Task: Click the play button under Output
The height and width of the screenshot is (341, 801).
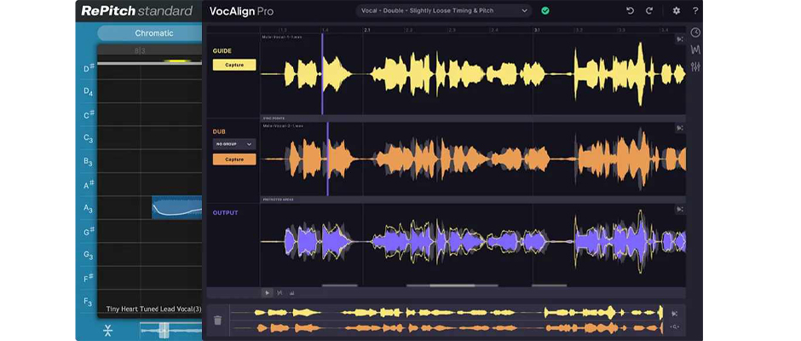Action: 267,293
